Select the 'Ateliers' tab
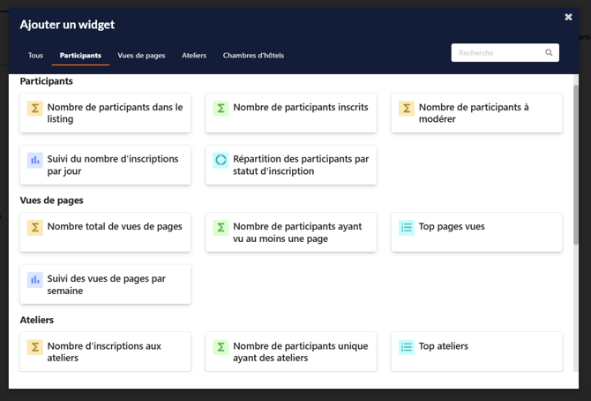This screenshot has width=591, height=401. tap(194, 56)
